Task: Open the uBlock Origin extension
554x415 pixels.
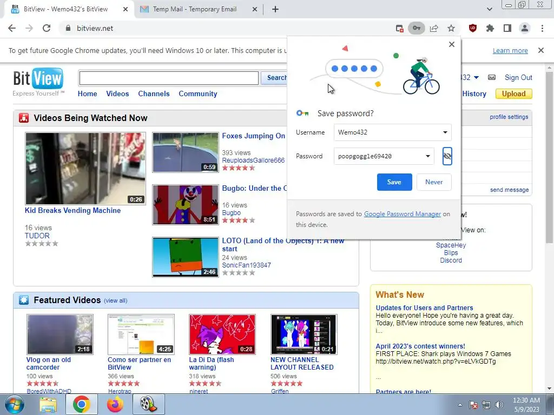Action: click(473, 28)
